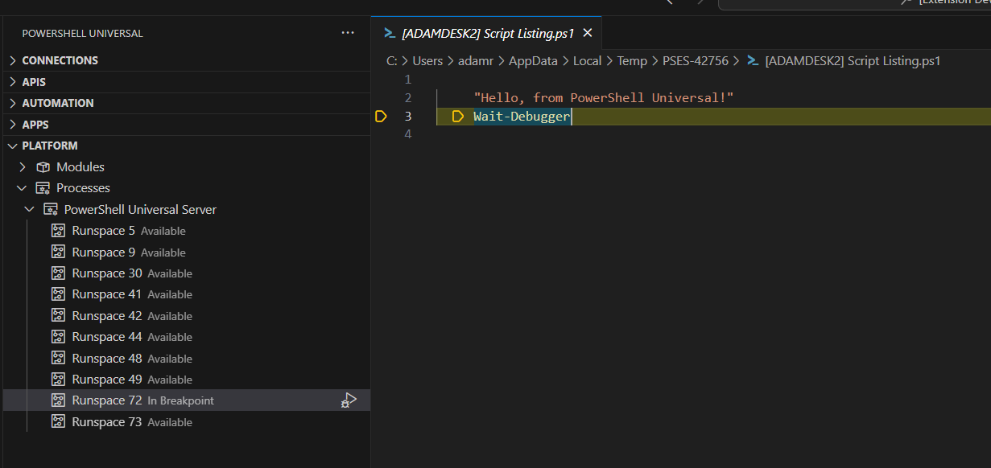Image resolution: width=991 pixels, height=468 pixels.
Task: Click the 'Processes' tree label
Action: [x=83, y=188]
